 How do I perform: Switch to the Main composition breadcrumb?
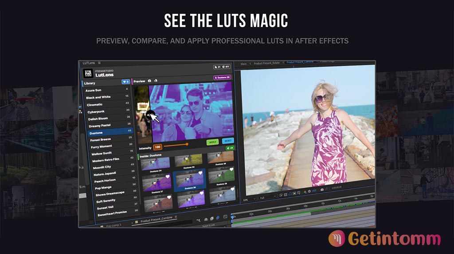[x=243, y=64]
